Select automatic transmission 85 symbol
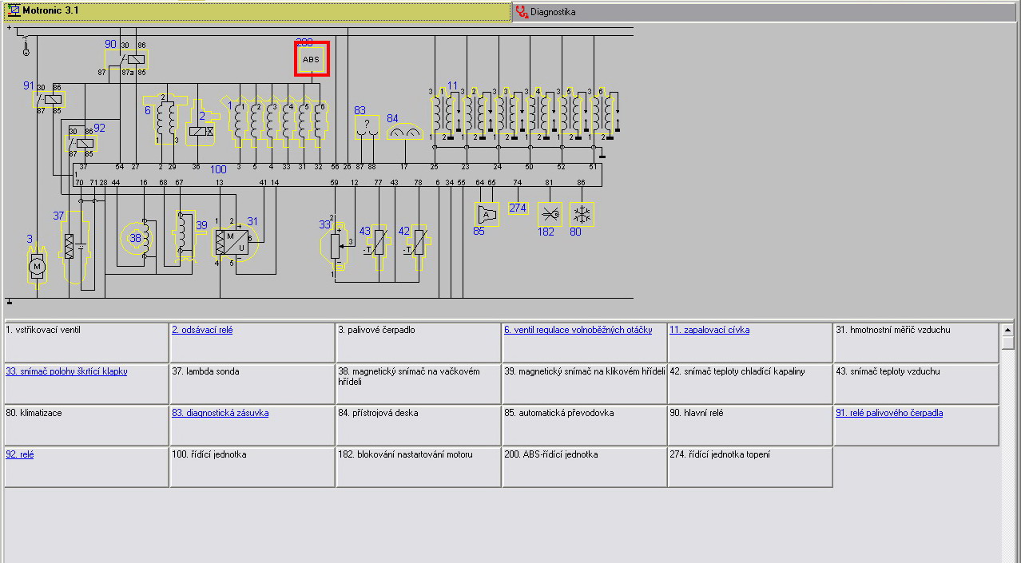This screenshot has height=563, width=1021. click(487, 214)
